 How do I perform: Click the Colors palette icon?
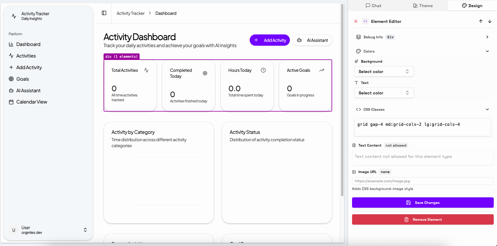358,51
